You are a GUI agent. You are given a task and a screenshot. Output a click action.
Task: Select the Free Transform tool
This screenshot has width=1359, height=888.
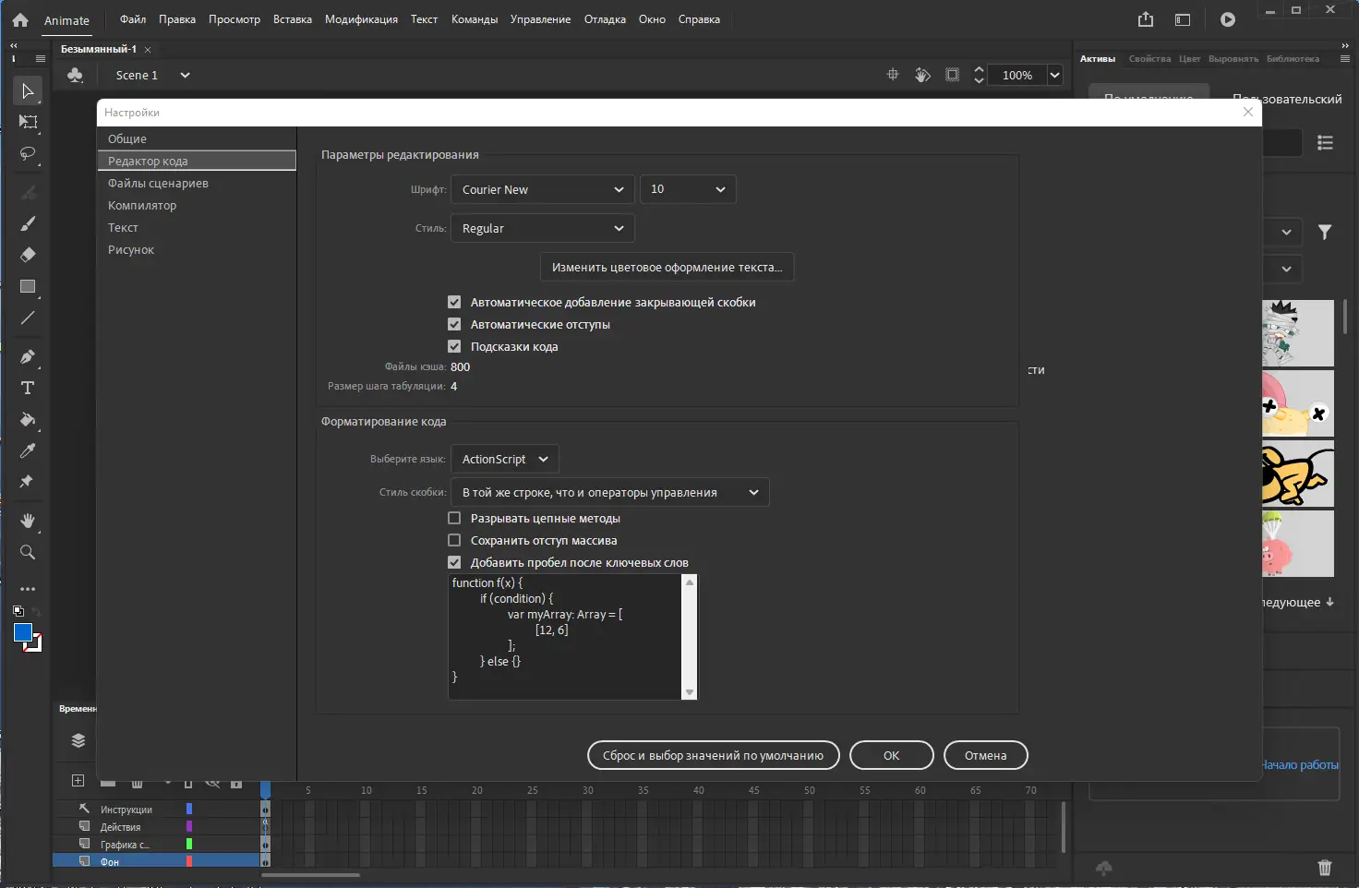[28, 122]
